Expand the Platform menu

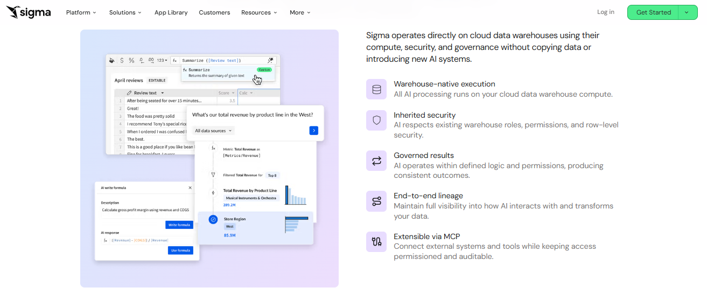point(81,12)
